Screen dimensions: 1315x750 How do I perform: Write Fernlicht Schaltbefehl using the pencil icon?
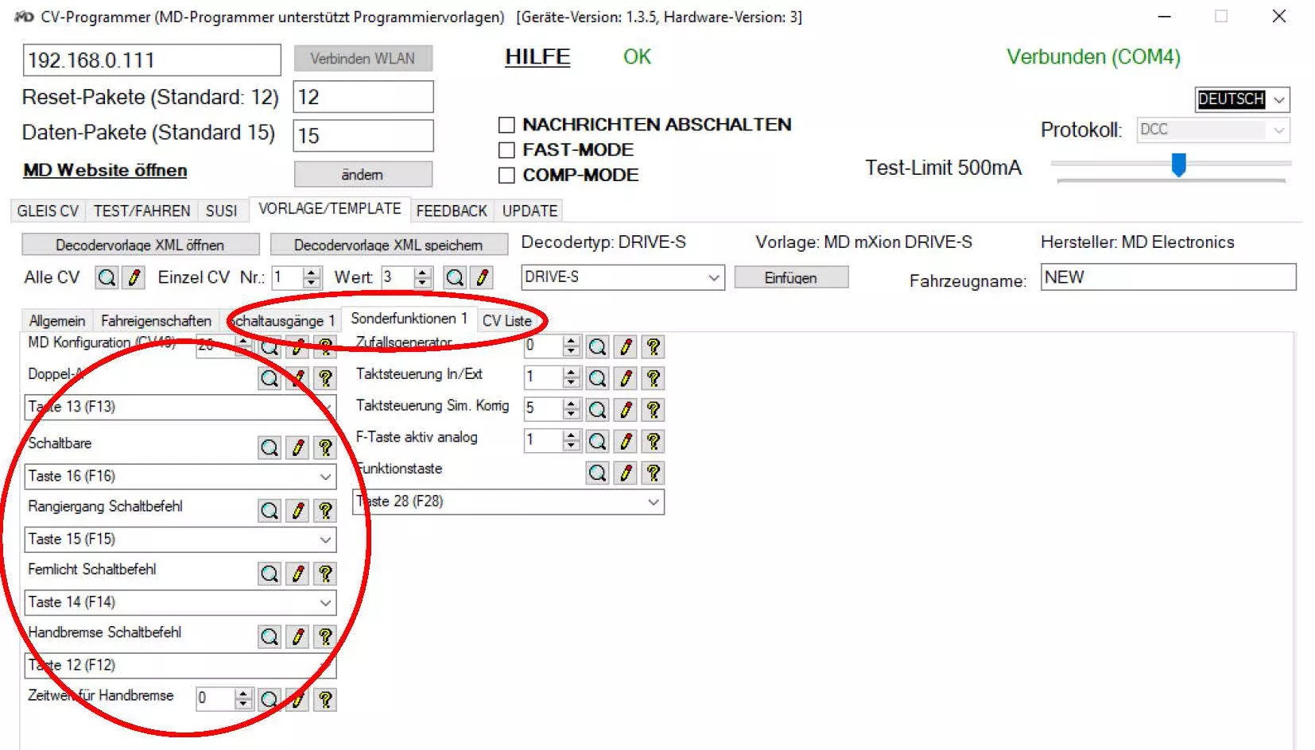(x=298, y=574)
